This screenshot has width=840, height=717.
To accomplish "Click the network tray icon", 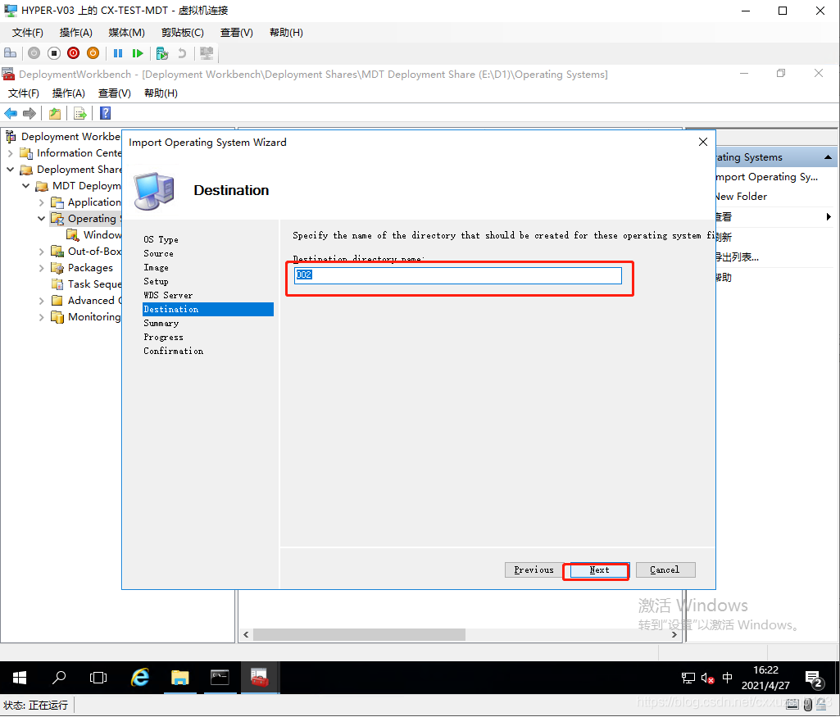I will 688,678.
